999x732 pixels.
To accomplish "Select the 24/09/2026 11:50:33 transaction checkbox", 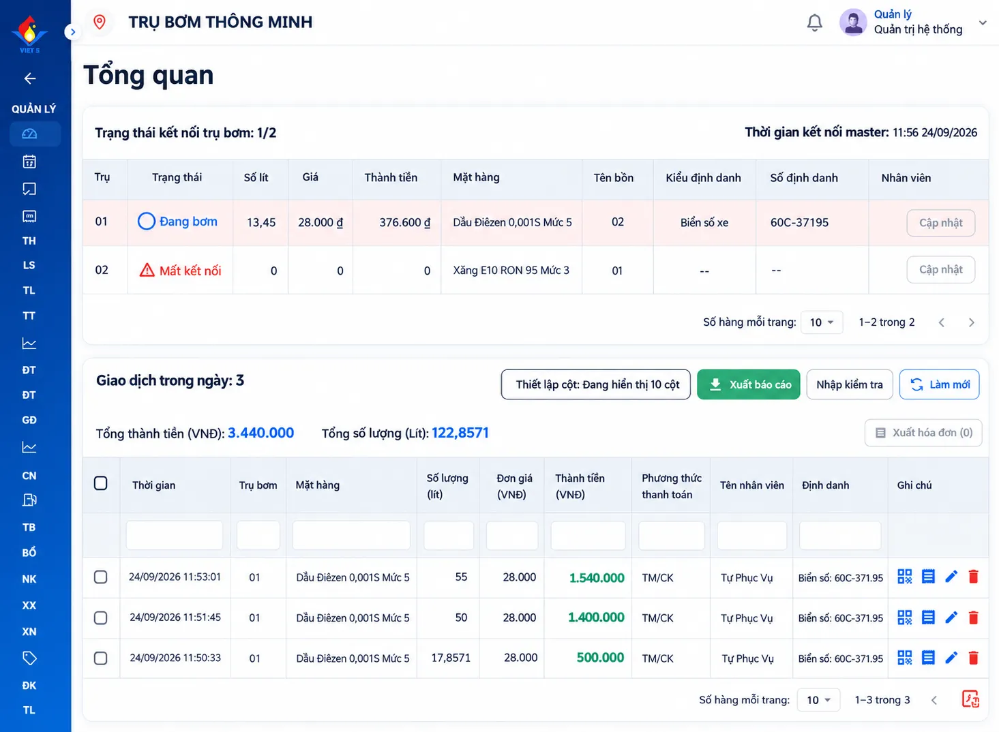I will (x=101, y=658).
